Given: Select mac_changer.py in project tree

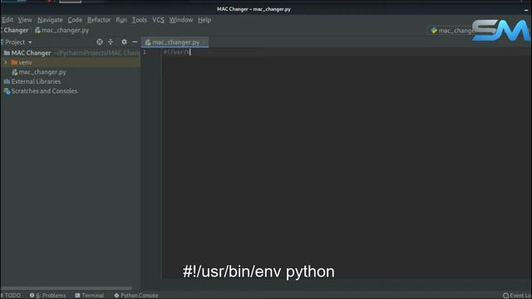Looking at the screenshot, I should tap(42, 72).
